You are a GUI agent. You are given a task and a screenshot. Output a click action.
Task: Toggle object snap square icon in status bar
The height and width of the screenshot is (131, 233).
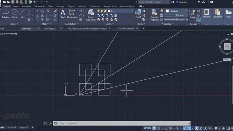click(x=189, y=128)
